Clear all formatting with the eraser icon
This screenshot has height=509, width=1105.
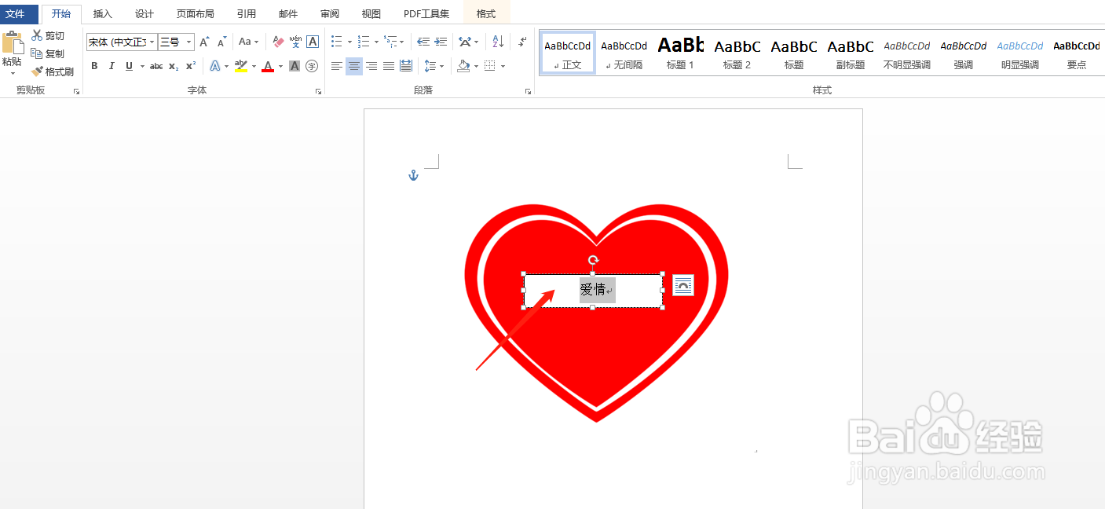(x=277, y=42)
